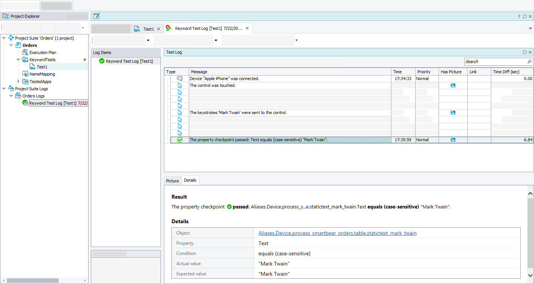Click the green checkmark icon in Log Items

click(x=101, y=61)
